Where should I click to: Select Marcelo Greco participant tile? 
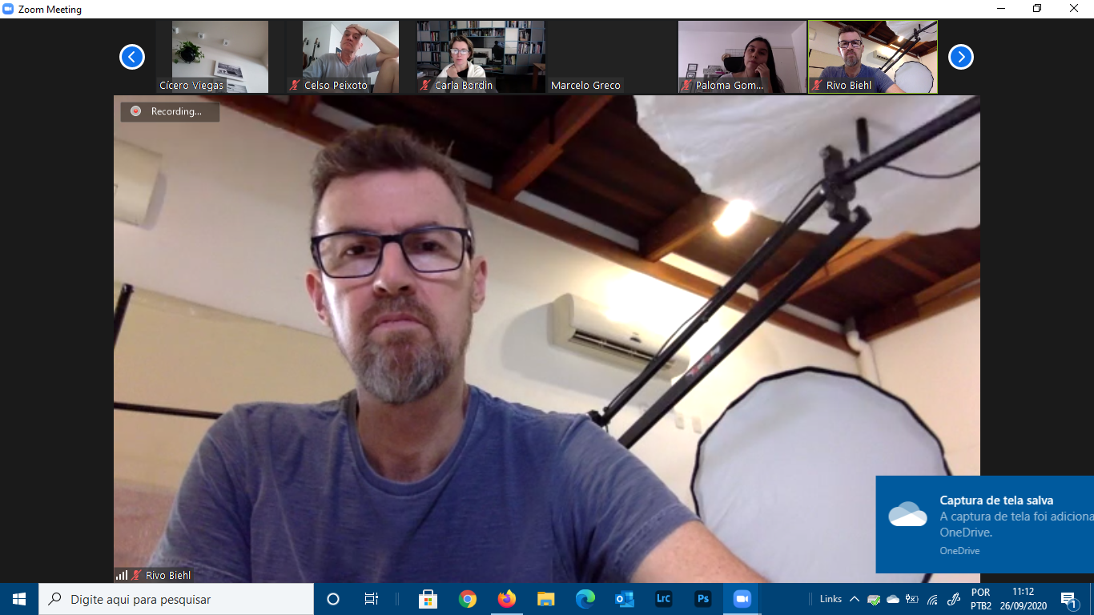tap(610, 57)
